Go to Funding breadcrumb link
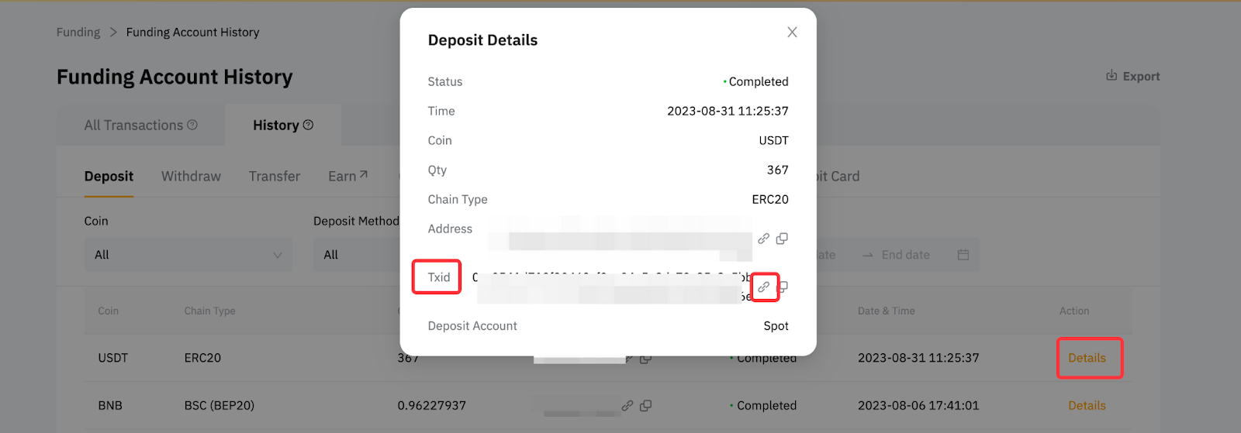1241x433 pixels. 78,33
